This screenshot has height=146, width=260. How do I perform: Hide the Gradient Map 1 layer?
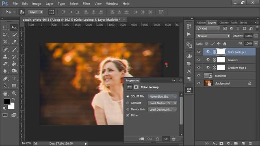[199, 68]
